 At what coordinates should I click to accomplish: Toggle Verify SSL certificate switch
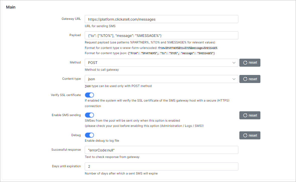point(89,95)
